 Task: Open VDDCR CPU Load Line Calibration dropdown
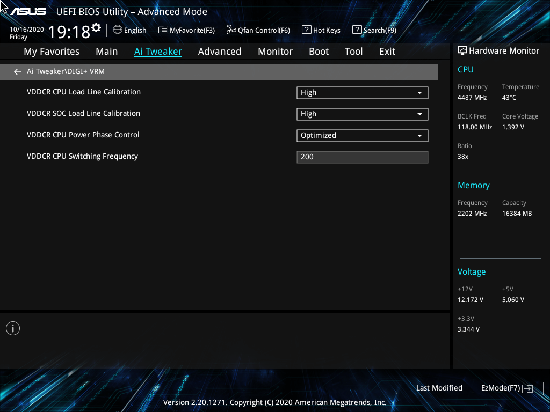(x=363, y=92)
